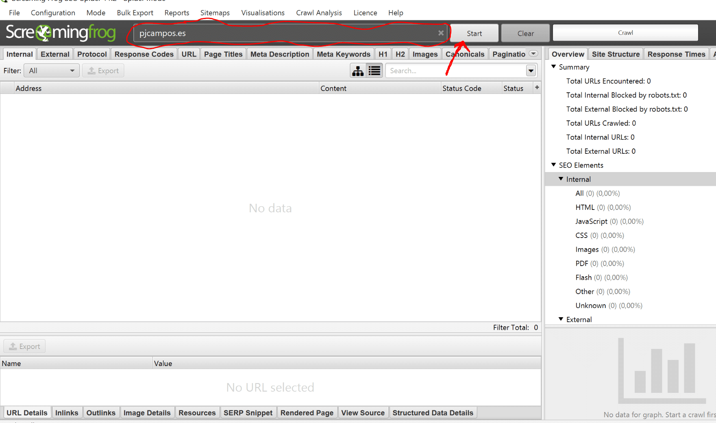Select HTML in the Internal overview list
Screen dimensions: 716x423
click(x=585, y=207)
